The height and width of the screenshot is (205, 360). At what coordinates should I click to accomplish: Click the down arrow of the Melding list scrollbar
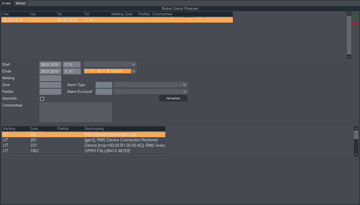356,154
